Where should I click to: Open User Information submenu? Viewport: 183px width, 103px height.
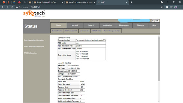pos(85,31)
